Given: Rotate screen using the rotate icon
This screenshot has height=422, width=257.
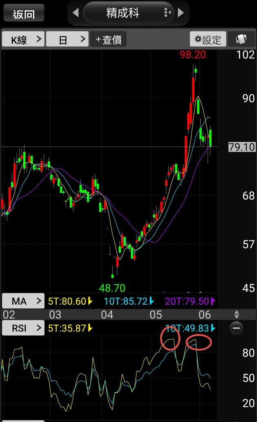Looking at the screenshot, I should click(241, 39).
